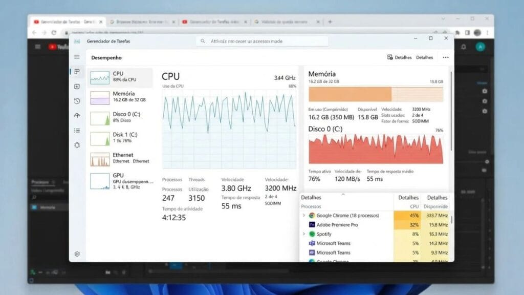The width and height of the screenshot is (524, 295).
Task: Click the browser forward arrow
Action: click(44, 32)
